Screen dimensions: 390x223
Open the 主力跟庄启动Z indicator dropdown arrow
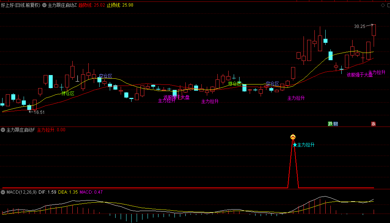click(44, 5)
